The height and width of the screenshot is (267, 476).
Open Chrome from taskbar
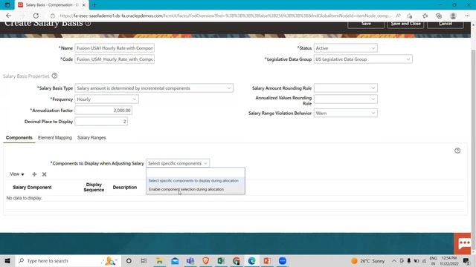point(237,260)
